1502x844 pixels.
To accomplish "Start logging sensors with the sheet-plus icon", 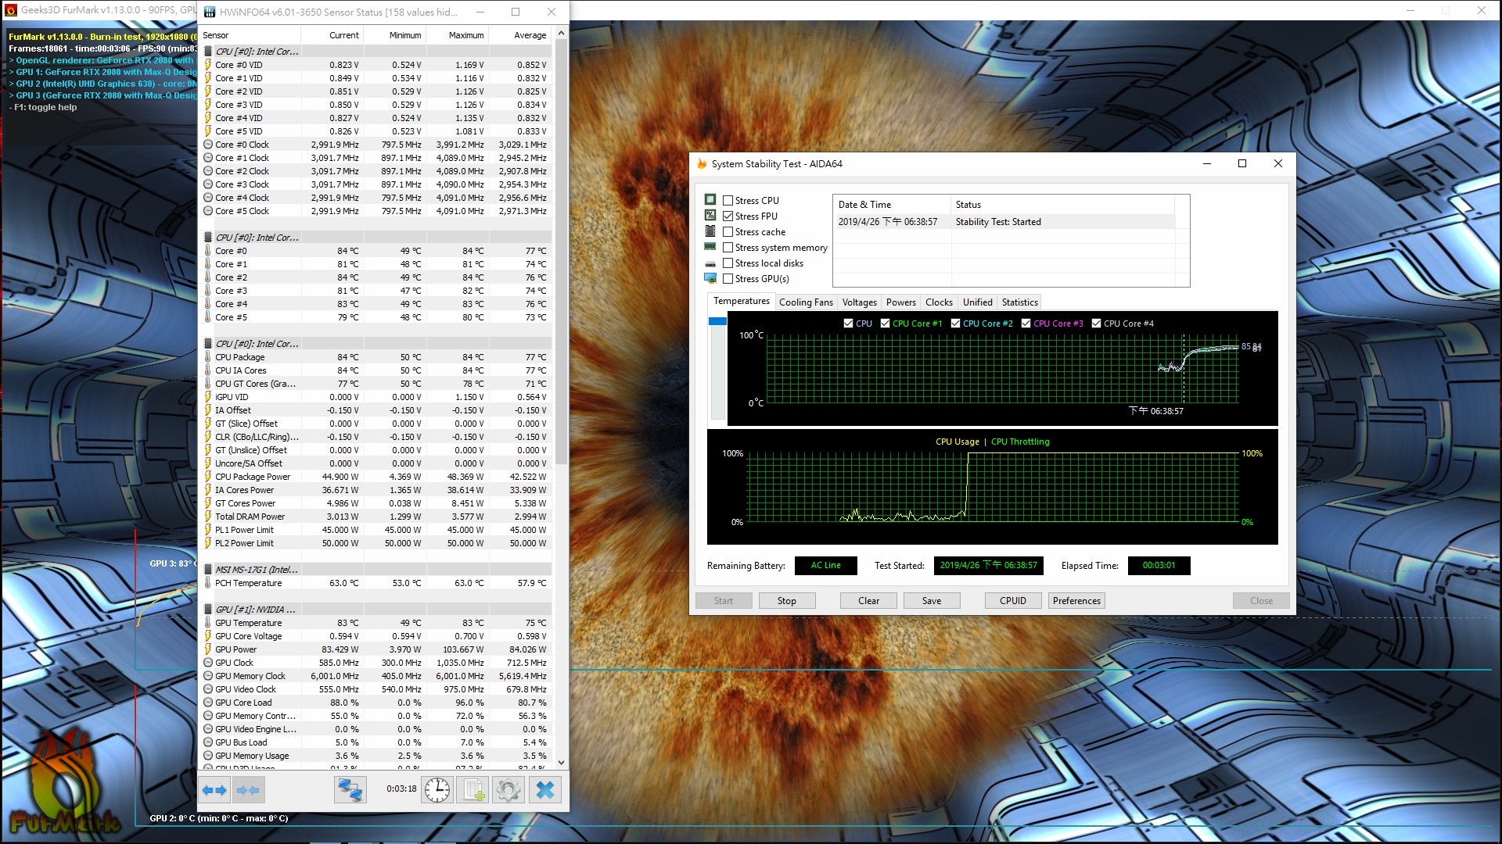I will pos(473,790).
